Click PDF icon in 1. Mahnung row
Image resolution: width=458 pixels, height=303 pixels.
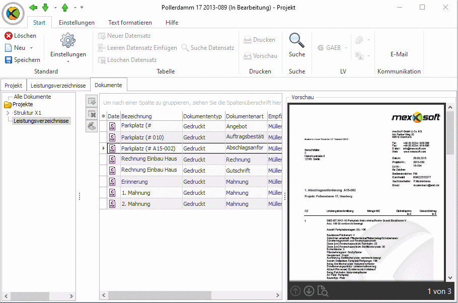[112, 193]
